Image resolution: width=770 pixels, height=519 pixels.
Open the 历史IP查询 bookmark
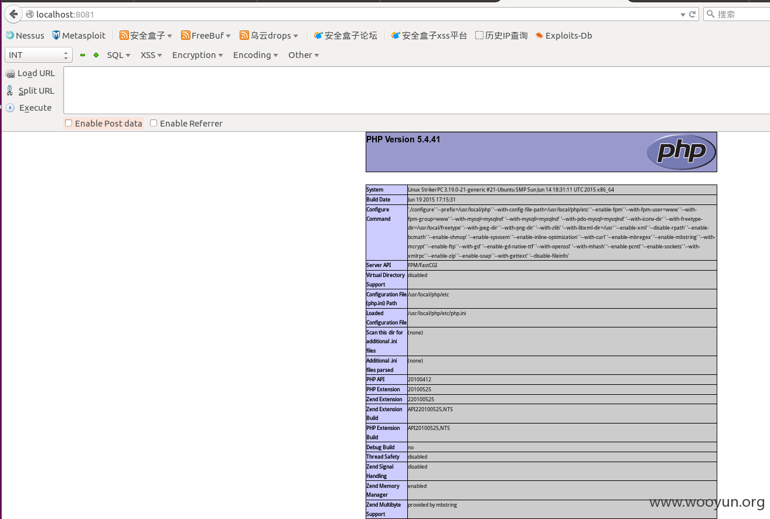point(502,36)
